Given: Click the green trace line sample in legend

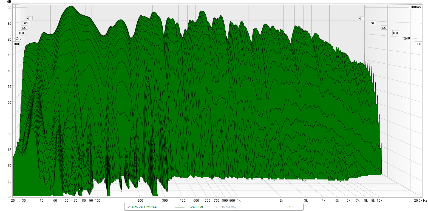Looking at the screenshot, I should coord(180,207).
